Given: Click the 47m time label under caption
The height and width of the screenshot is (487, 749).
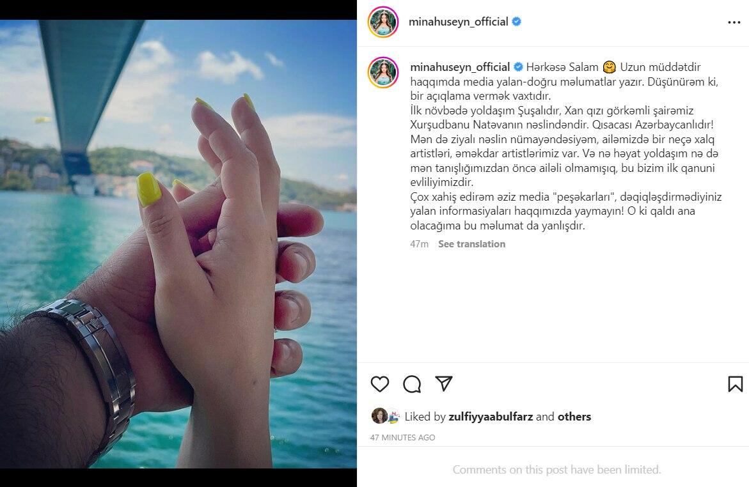Looking at the screenshot, I should pyautogui.click(x=420, y=244).
